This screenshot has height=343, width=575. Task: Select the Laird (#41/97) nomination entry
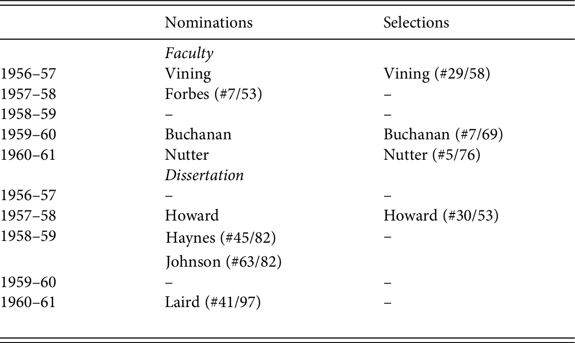click(x=213, y=303)
